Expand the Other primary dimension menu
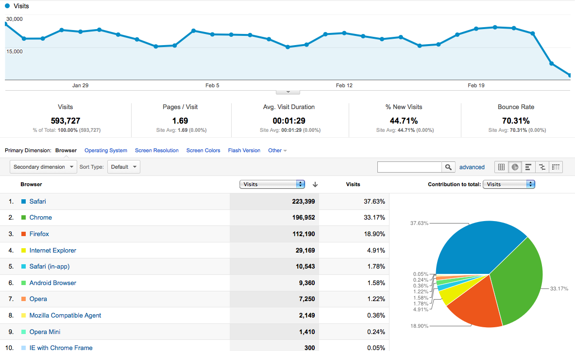The height and width of the screenshot is (351, 575). [277, 150]
